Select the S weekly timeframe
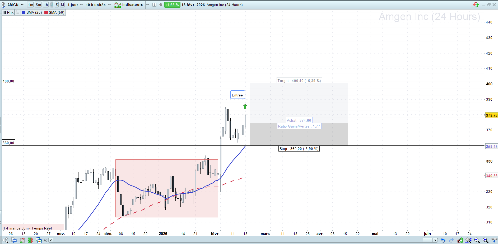This screenshot has width=498, height=244. 57,5
